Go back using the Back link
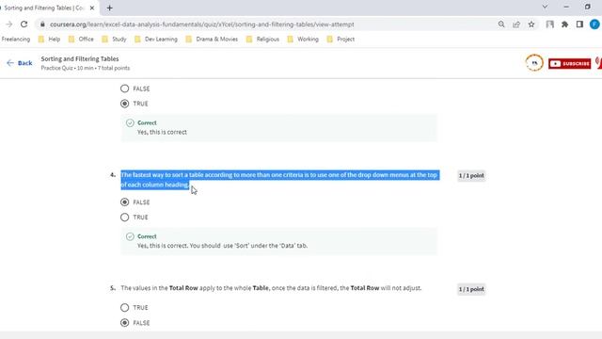Image resolution: width=602 pixels, height=339 pixels. 20,63
